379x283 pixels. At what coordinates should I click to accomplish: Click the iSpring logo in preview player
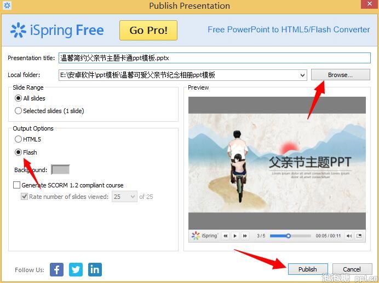point(204,235)
